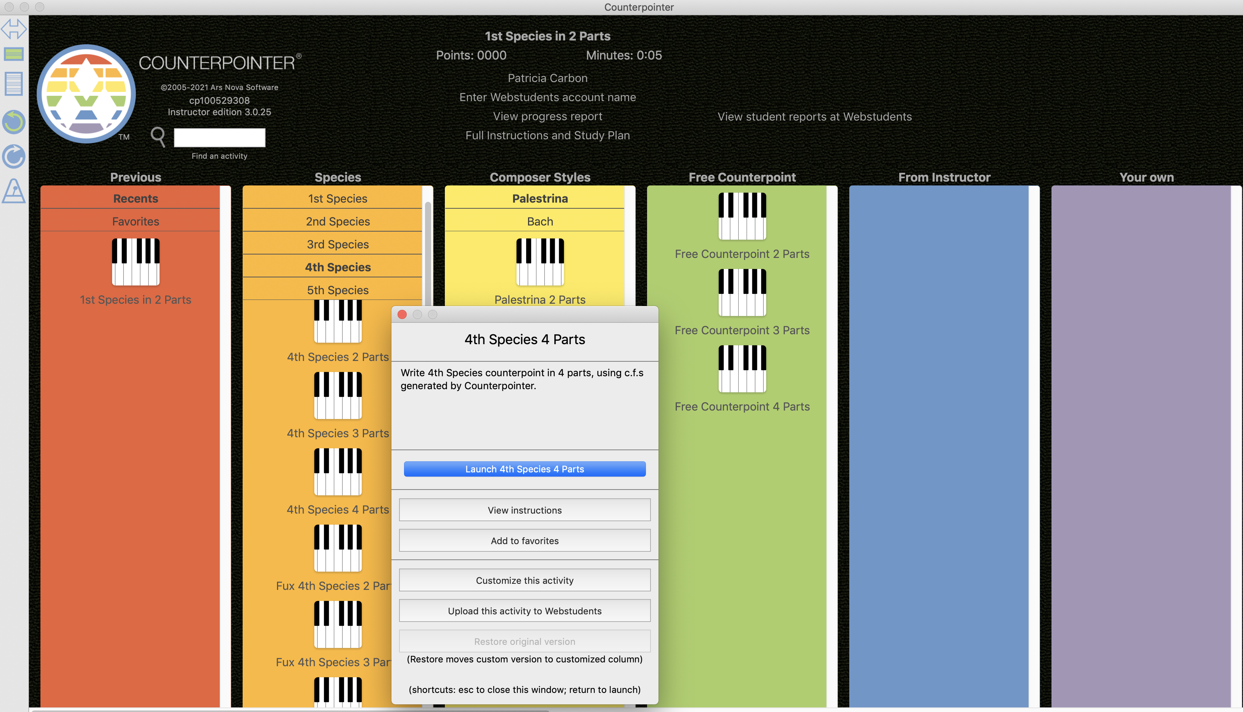Click the 4th Species 3 Parts label
Screen dimensions: 1243x712
338,433
